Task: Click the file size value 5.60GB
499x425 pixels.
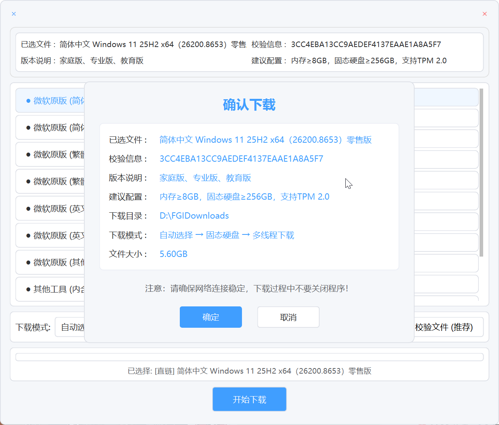Action: tap(173, 254)
